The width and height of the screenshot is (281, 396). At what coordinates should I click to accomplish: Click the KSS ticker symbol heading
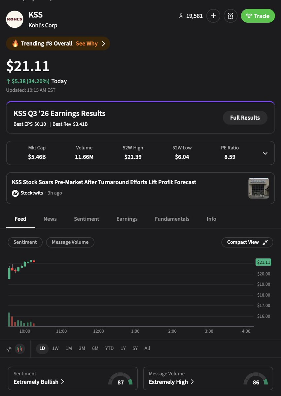(36, 15)
